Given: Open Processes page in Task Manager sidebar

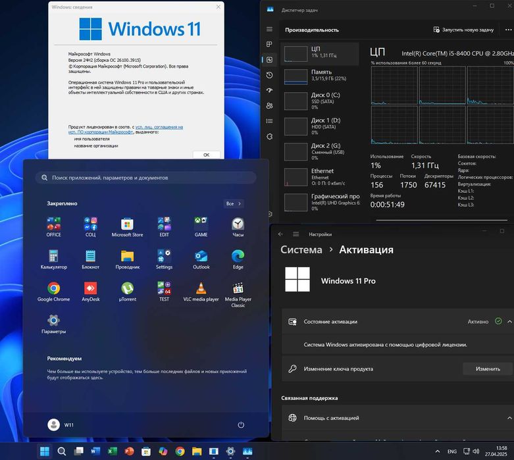Looking at the screenshot, I should click(269, 44).
